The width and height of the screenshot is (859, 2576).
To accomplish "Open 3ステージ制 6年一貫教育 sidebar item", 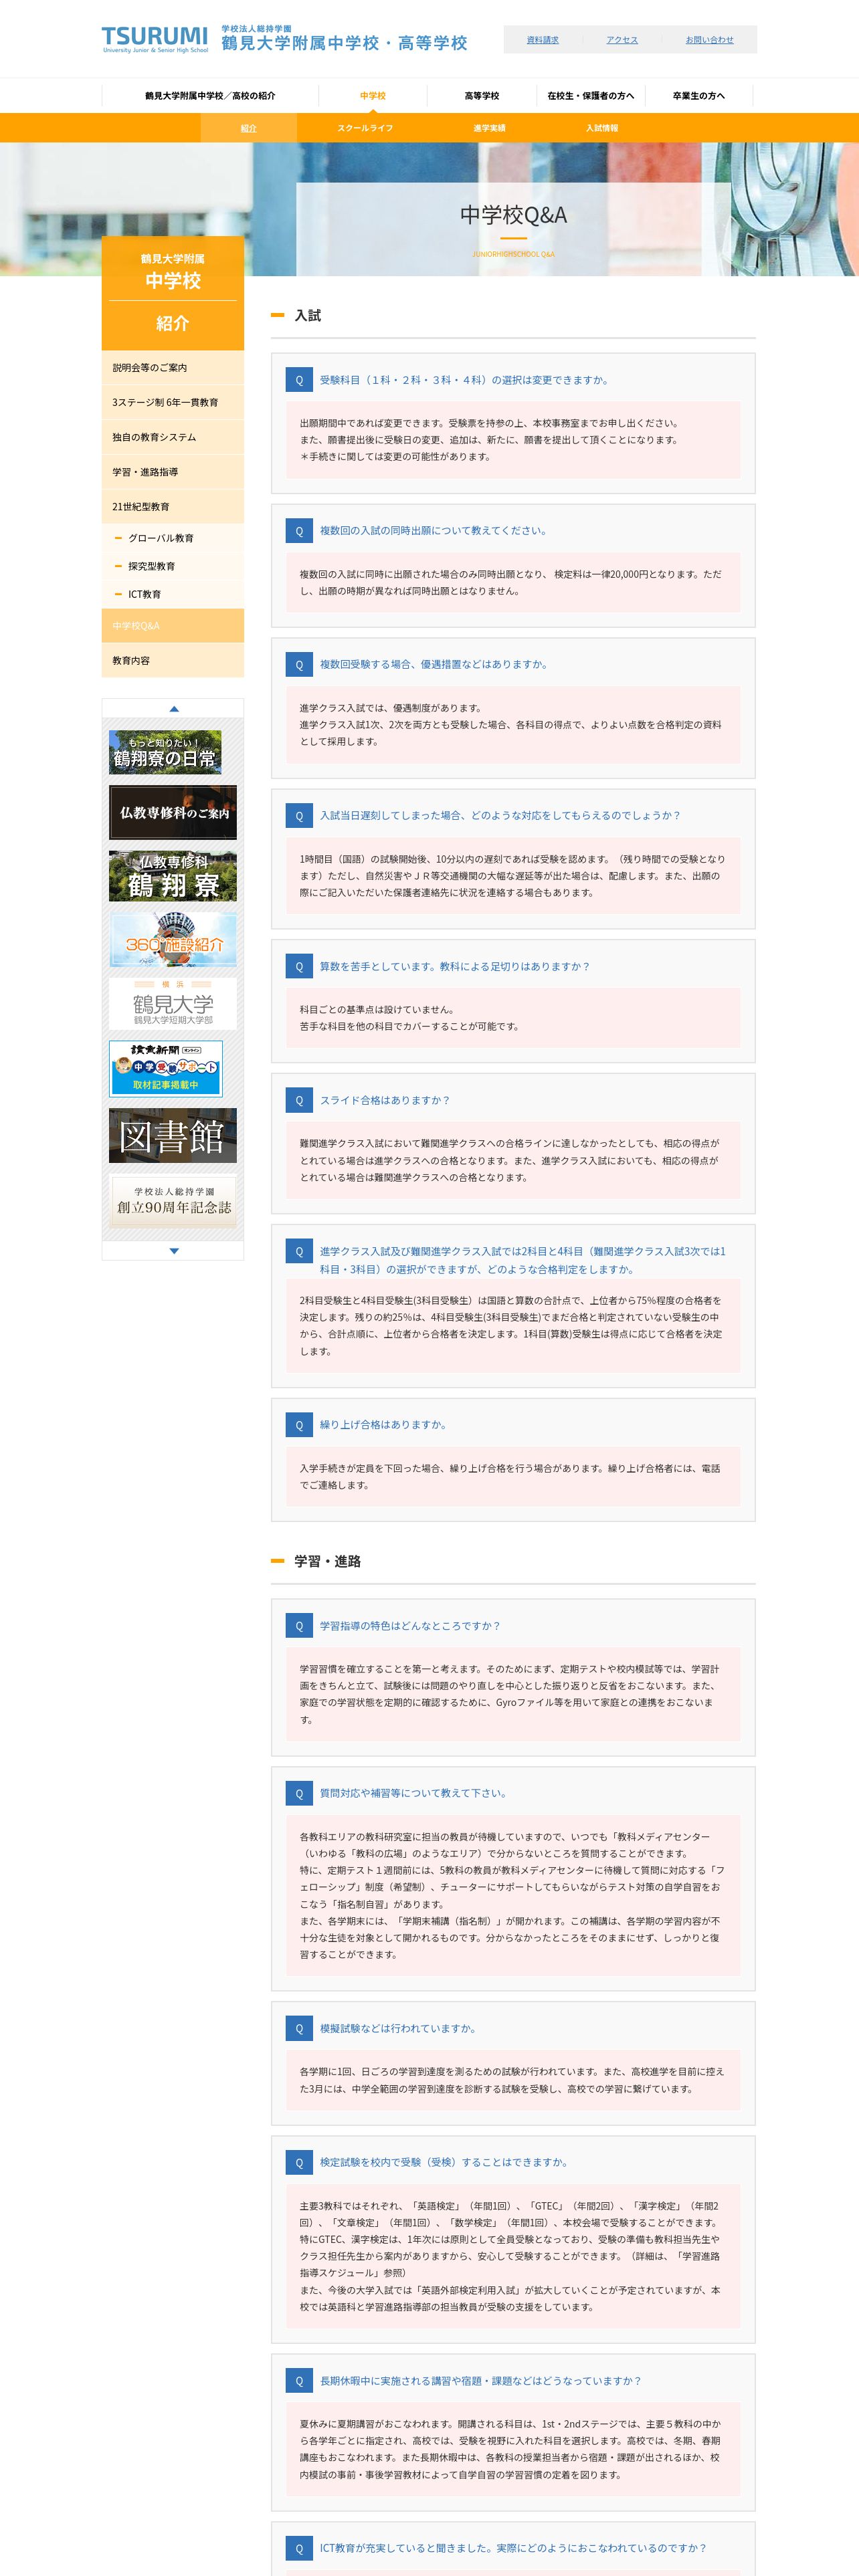I will [173, 402].
